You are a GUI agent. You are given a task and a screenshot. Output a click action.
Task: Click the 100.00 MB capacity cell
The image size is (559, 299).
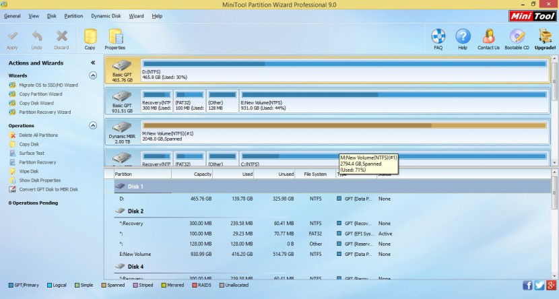click(200, 234)
